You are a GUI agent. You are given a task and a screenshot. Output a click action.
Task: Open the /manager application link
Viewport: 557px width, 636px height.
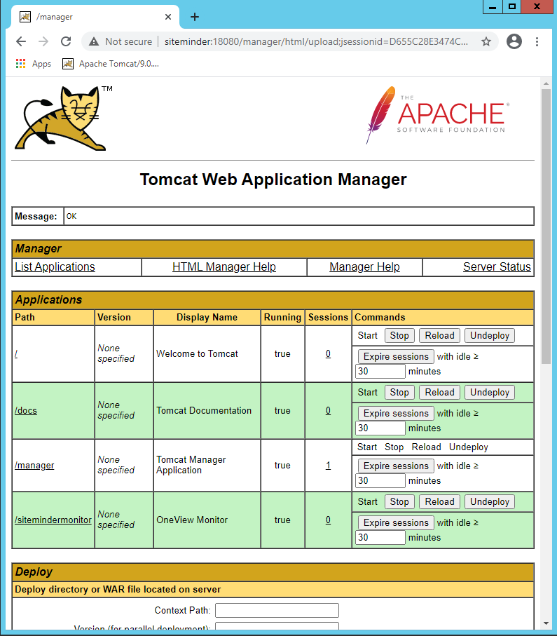[x=34, y=465]
